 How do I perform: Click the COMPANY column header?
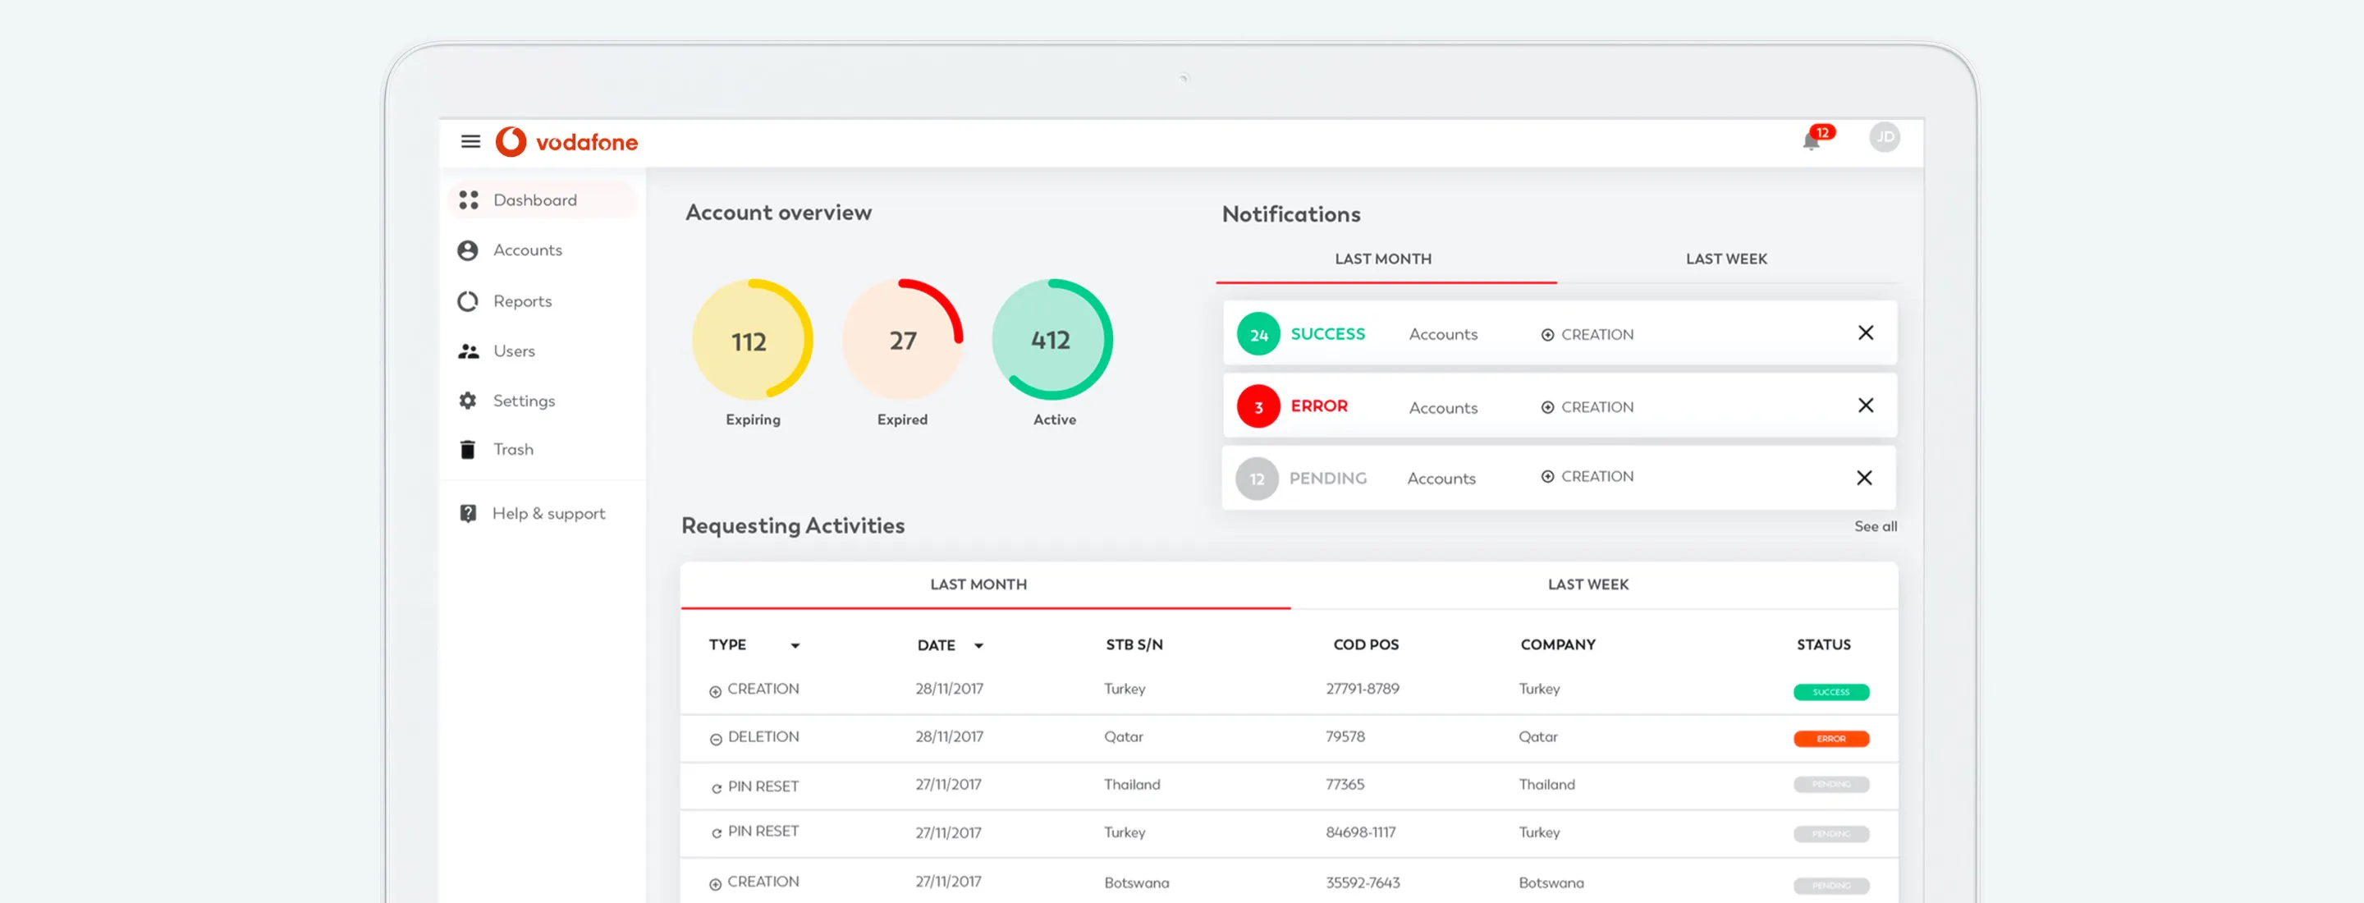1557,645
